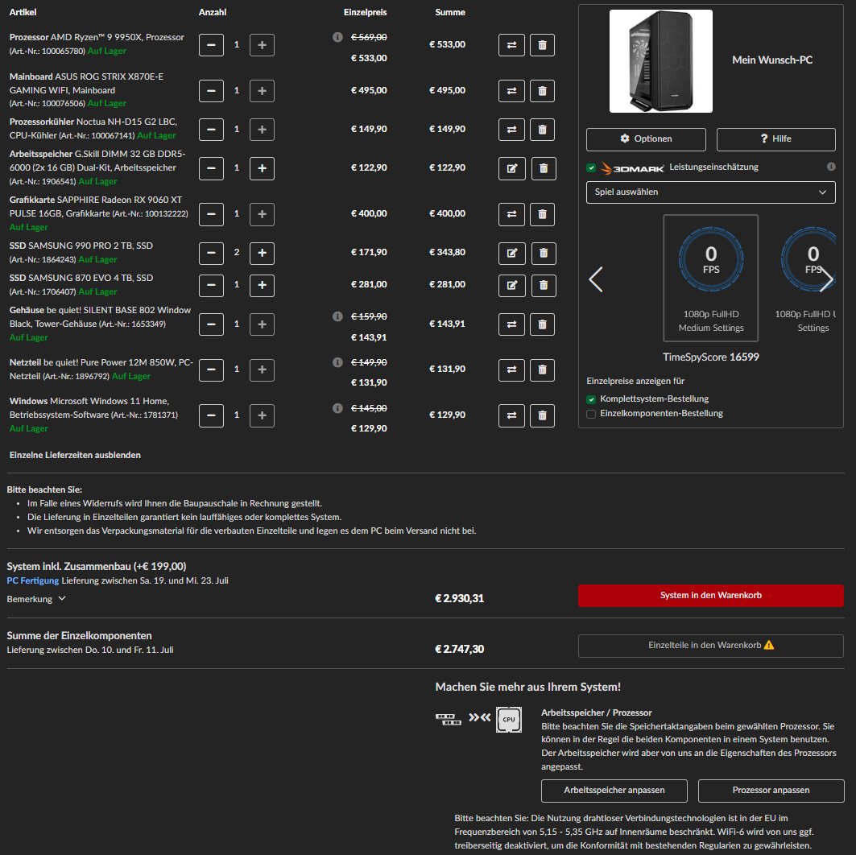
Task: Show price info for Pure Power supply
Action: pyautogui.click(x=337, y=362)
